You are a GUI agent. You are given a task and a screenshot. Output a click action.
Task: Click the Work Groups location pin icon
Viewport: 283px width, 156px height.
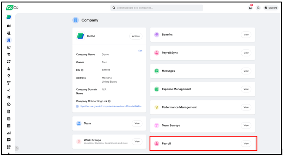coord(79,142)
